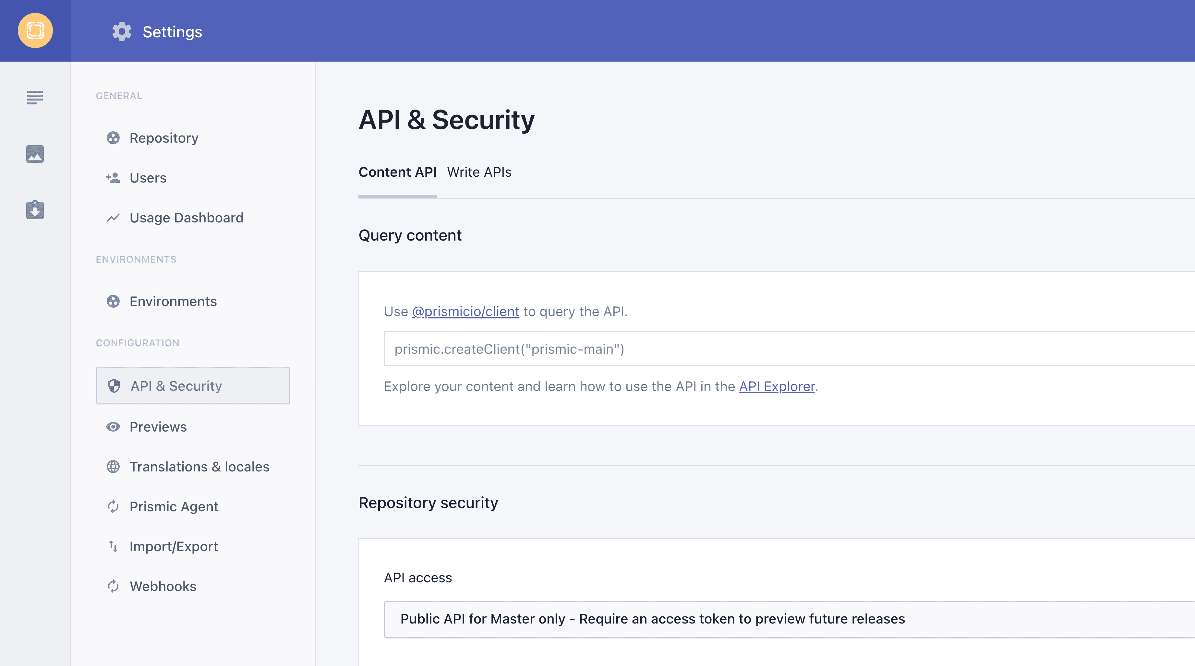Navigate to Repository settings
This screenshot has width=1195, height=666.
coord(163,138)
